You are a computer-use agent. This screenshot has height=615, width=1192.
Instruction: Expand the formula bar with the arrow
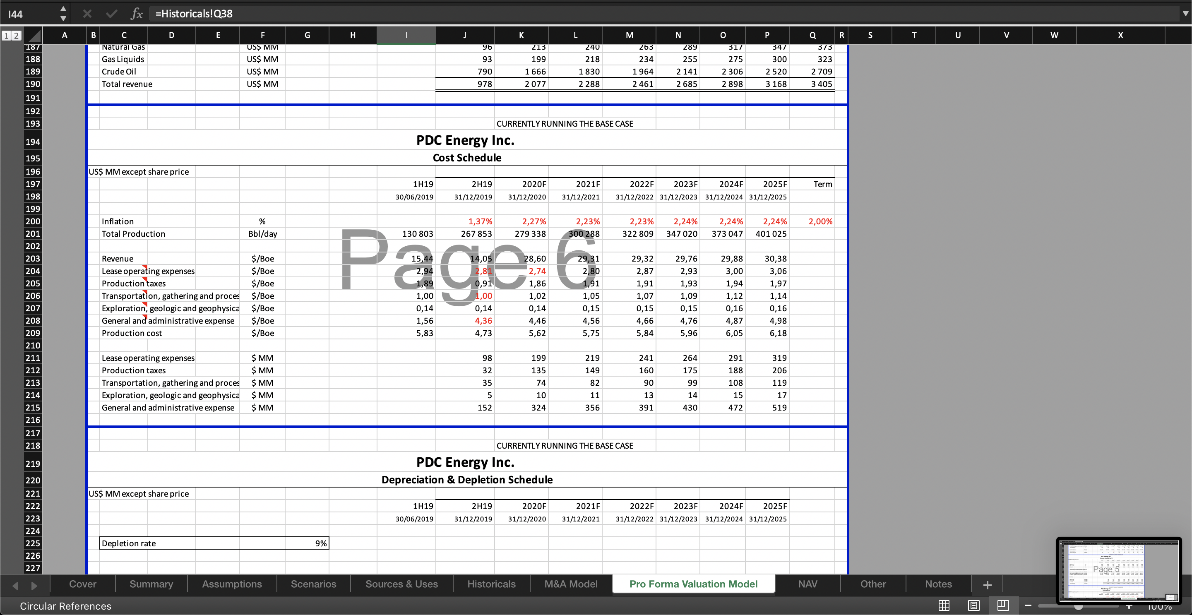1185,14
